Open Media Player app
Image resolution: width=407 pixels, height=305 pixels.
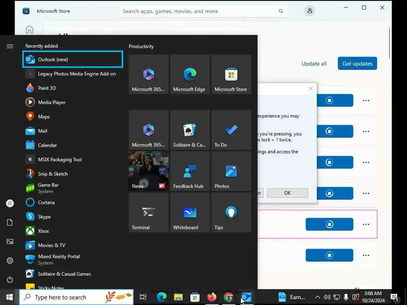(x=73, y=102)
